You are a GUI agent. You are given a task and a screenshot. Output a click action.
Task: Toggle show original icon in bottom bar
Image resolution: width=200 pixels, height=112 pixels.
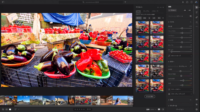tap(163, 109)
